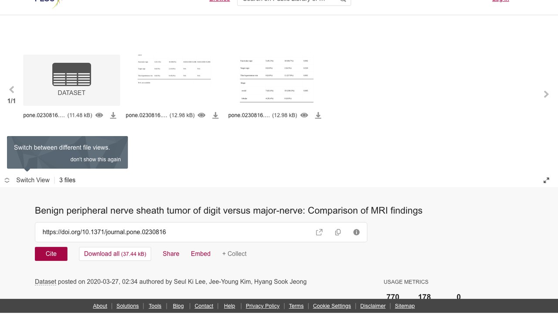Viewport: 558px width, 314px height.
Task: Download the 11.48 kB dataset file
Action: tap(113, 115)
